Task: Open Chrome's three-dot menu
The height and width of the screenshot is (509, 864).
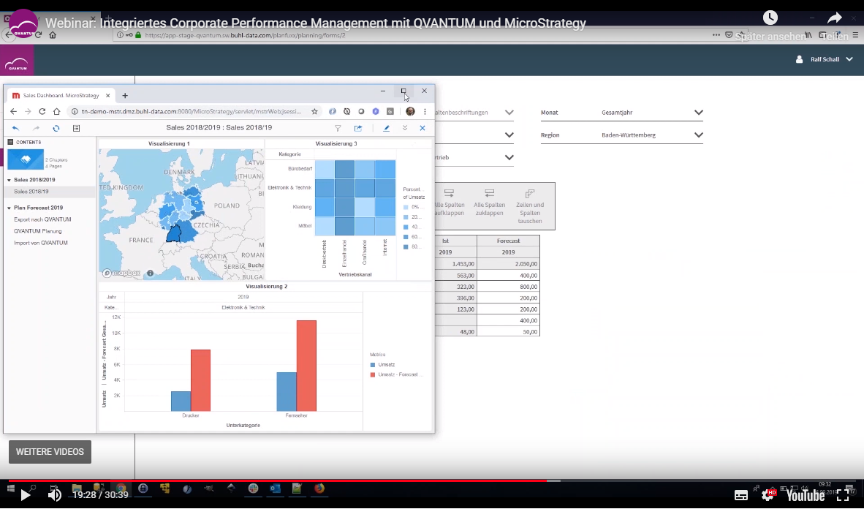Action: 425,111
